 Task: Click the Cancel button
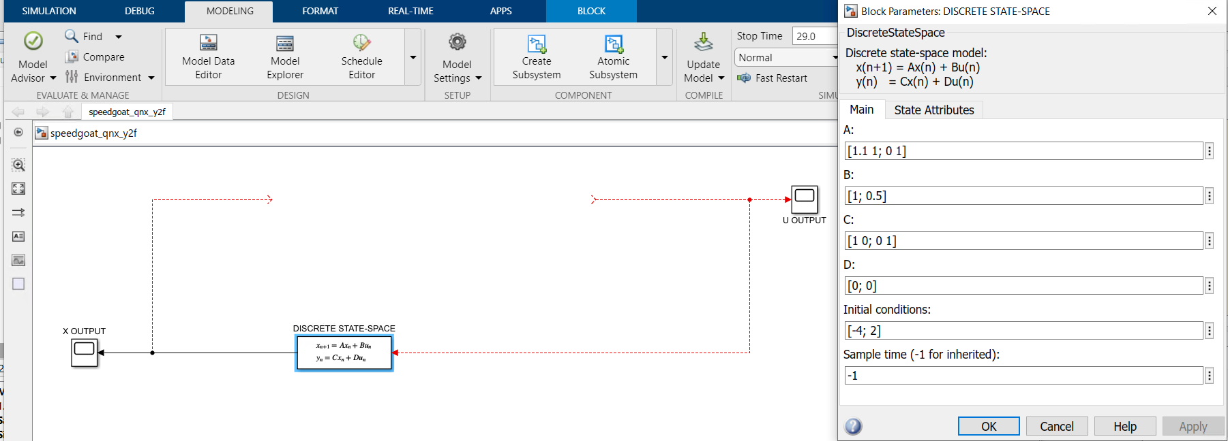coord(1056,426)
